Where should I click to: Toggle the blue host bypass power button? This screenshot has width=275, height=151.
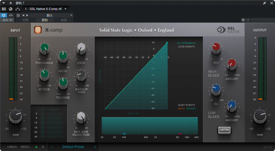[x=4, y=15]
